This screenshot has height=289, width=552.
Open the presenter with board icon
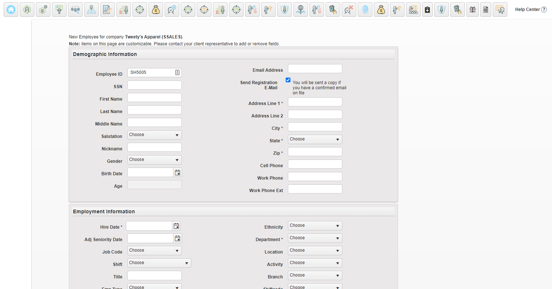coord(59,10)
